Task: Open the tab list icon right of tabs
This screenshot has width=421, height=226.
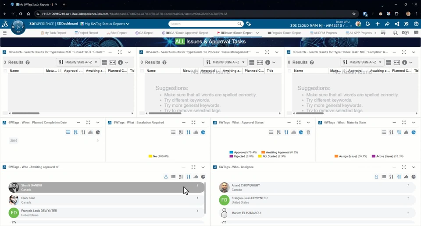Action: pos(383,33)
